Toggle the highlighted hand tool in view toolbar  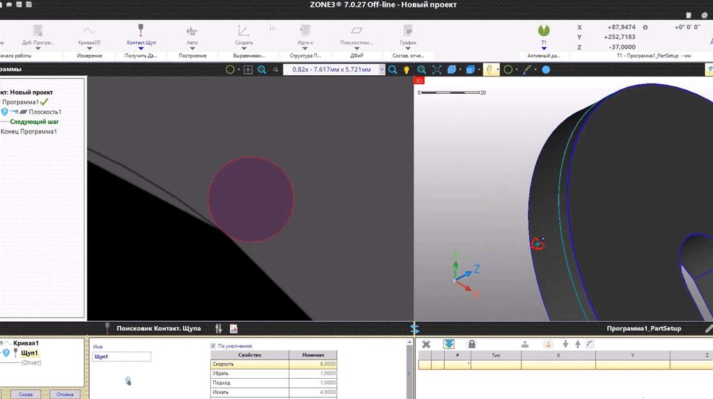pyautogui.click(x=489, y=70)
